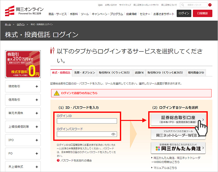Screen dimensions: 218x172
Task: Open セミナー menu
Action: (145, 14)
